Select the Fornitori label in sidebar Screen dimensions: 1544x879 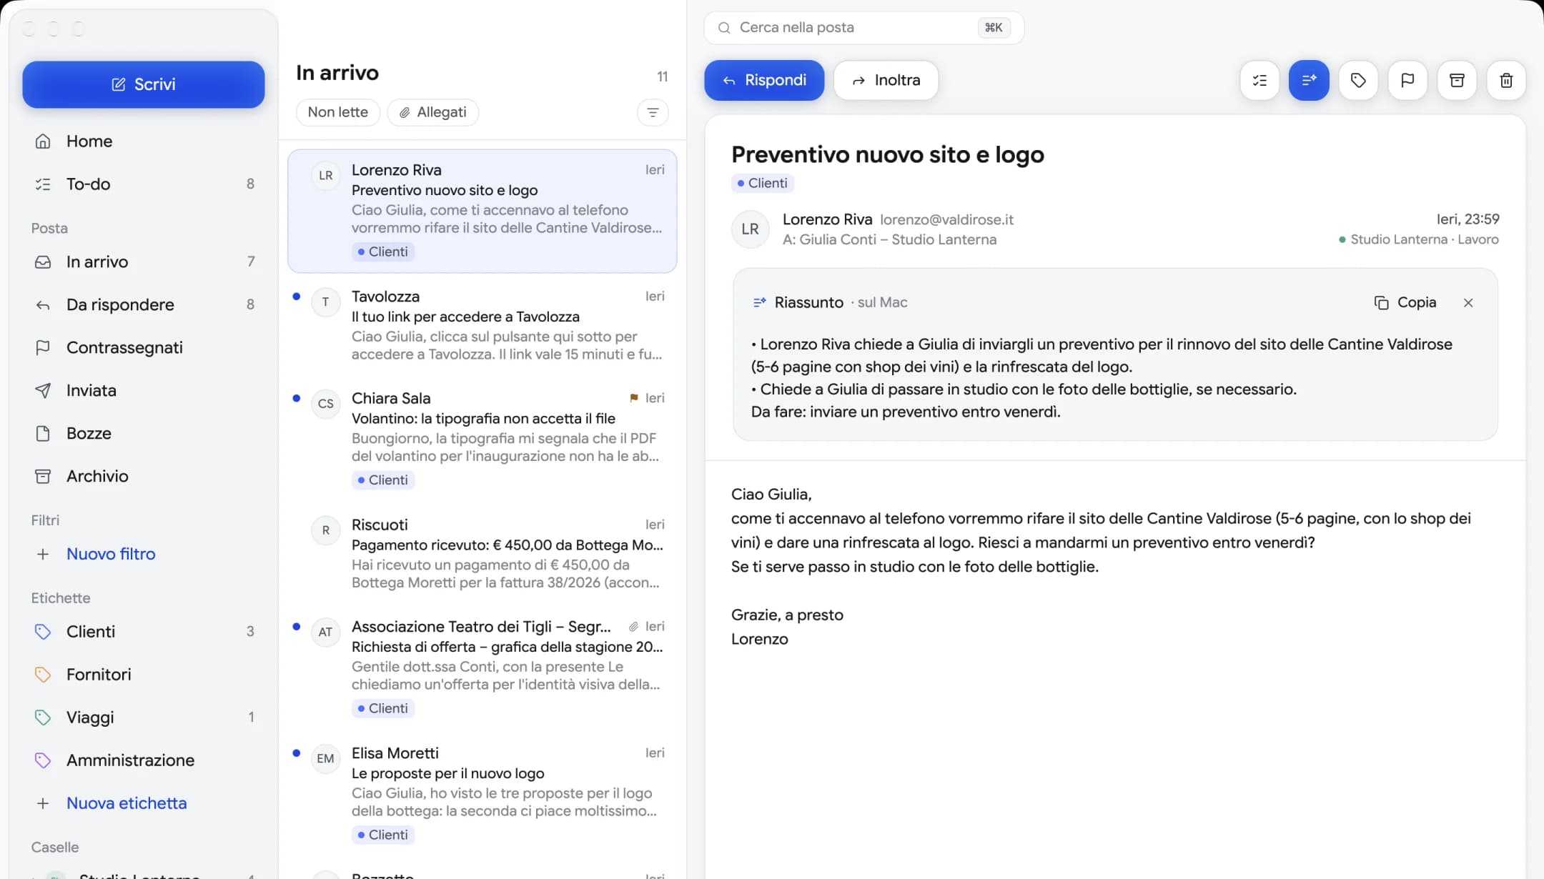pyautogui.click(x=144, y=675)
